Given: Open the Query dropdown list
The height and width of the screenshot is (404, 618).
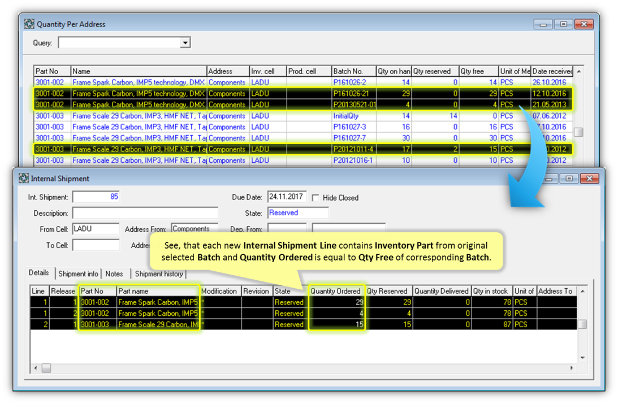Looking at the screenshot, I should click(x=185, y=43).
